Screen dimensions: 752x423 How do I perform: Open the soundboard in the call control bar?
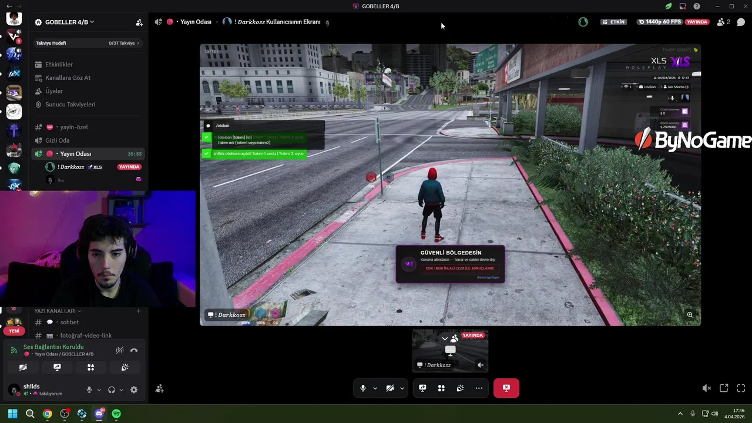[460, 388]
